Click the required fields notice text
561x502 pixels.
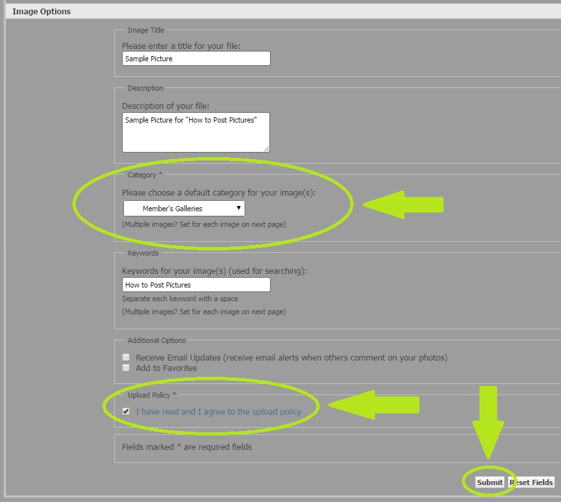click(x=187, y=447)
